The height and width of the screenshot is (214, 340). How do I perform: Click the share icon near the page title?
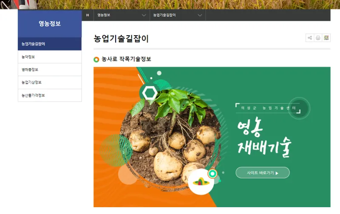point(310,38)
